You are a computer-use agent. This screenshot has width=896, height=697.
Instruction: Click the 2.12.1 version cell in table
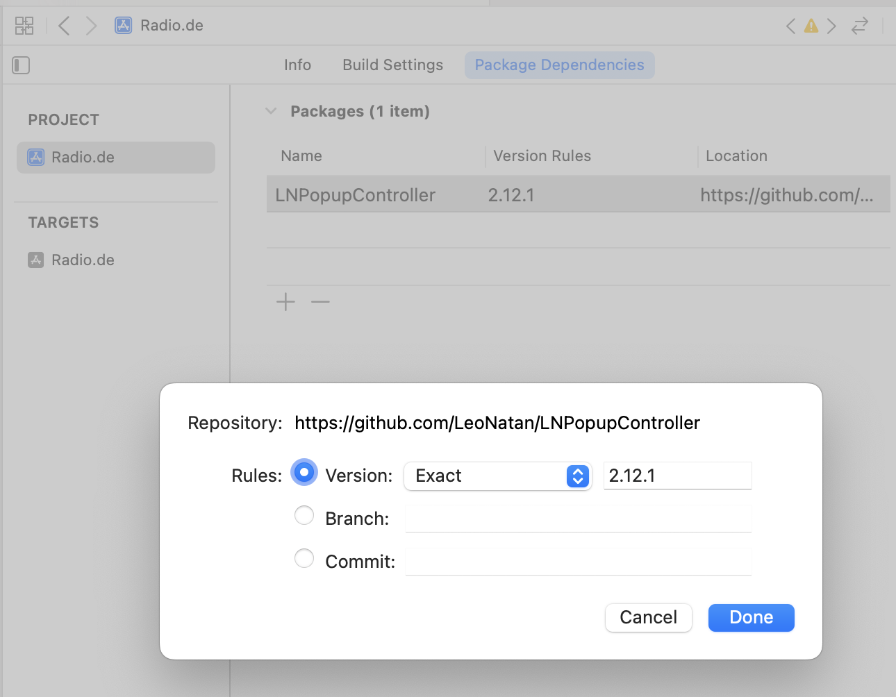511,195
